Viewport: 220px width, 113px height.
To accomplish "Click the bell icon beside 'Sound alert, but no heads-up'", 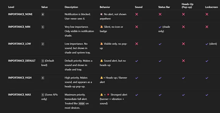I will coord(101,61).
